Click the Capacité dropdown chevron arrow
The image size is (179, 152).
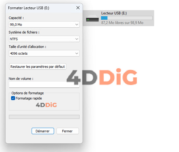pyautogui.click(x=77, y=25)
